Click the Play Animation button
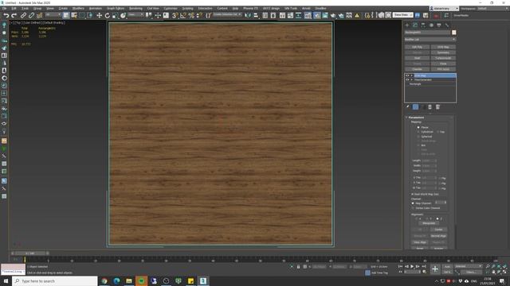 (412, 266)
